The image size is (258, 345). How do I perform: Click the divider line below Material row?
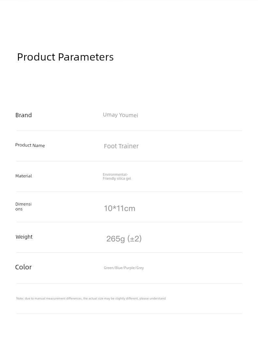click(129, 191)
